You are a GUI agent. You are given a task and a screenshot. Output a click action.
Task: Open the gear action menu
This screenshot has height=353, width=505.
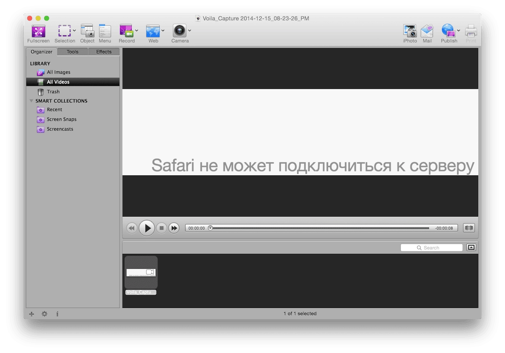44,314
